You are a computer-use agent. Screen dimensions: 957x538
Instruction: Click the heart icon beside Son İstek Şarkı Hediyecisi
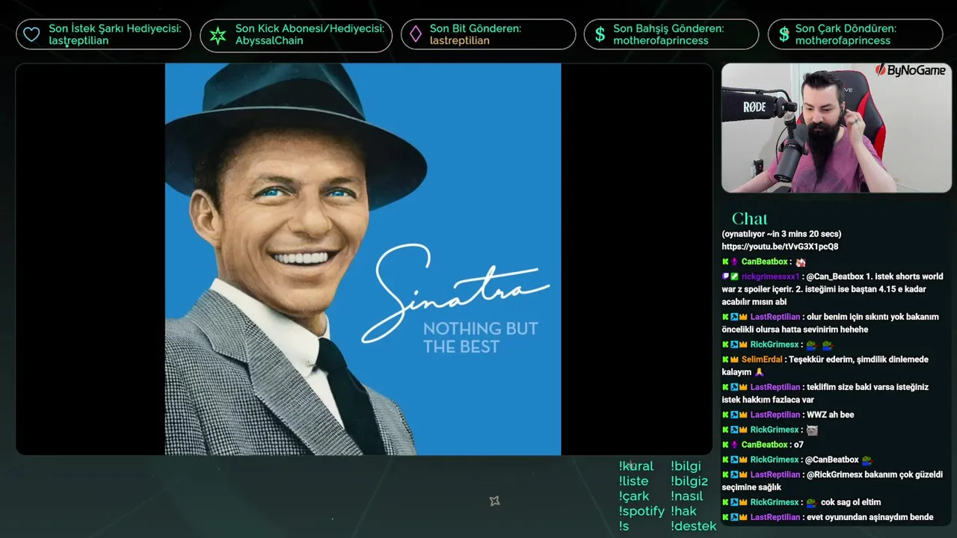tap(31, 34)
